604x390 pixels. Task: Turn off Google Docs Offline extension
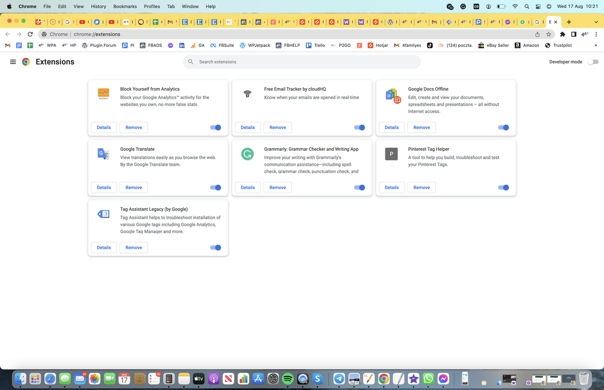tap(503, 127)
